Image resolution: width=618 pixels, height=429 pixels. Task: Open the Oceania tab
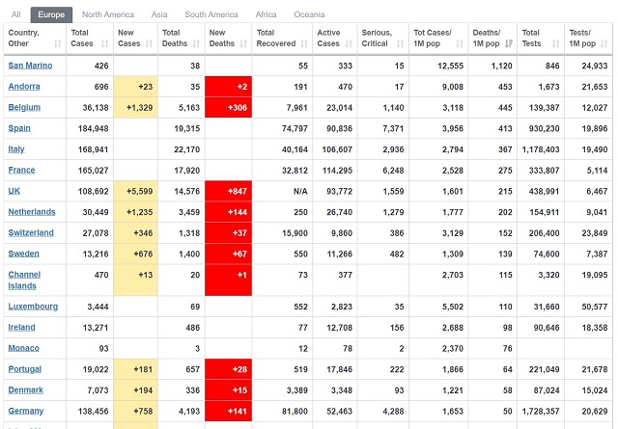pyautogui.click(x=308, y=14)
